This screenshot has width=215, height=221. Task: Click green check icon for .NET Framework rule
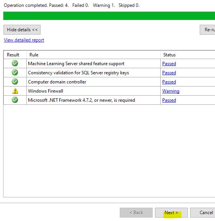[x=15, y=100]
